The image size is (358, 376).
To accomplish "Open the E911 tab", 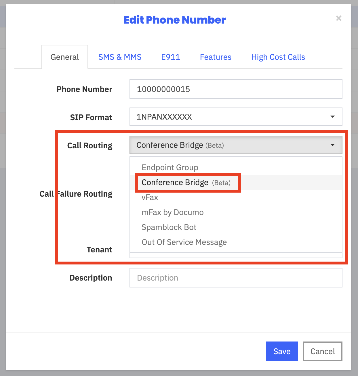I will (171, 57).
